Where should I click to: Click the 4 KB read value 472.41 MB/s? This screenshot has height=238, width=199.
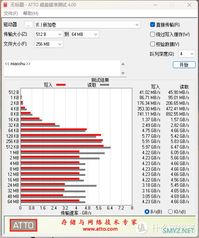coord(177,109)
